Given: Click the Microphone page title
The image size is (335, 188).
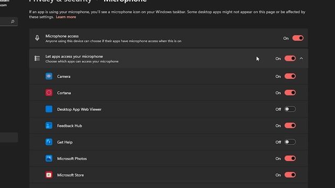Looking at the screenshot, I should tap(125, 1).
